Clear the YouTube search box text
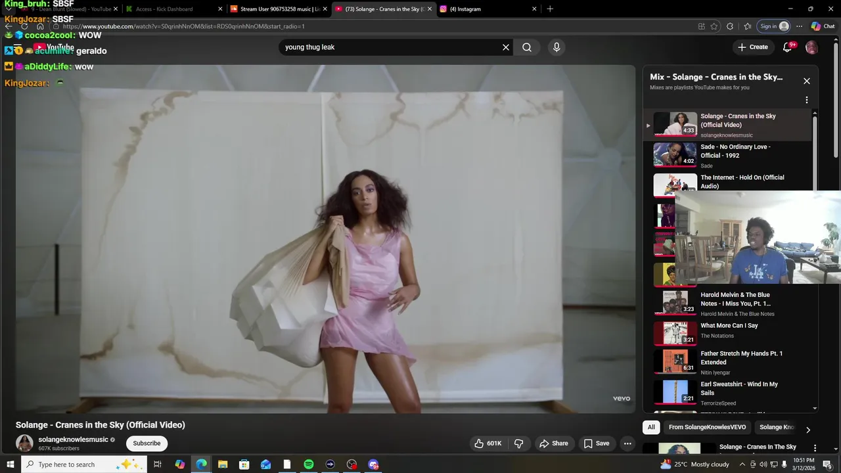The height and width of the screenshot is (473, 841). point(506,47)
